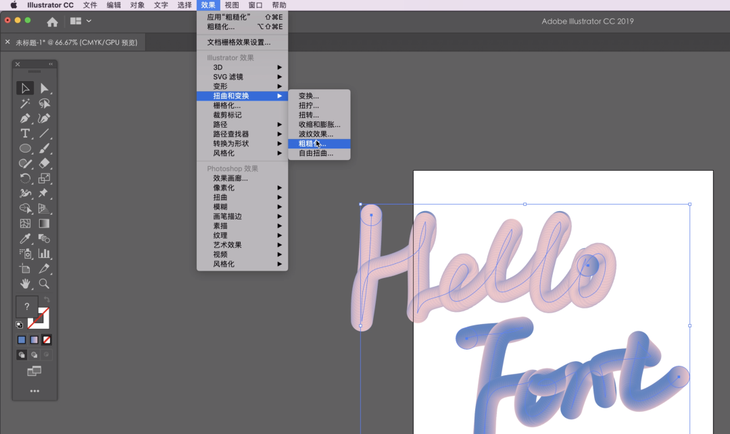Pick the Ellipse tool
The width and height of the screenshot is (730, 434).
tap(25, 148)
